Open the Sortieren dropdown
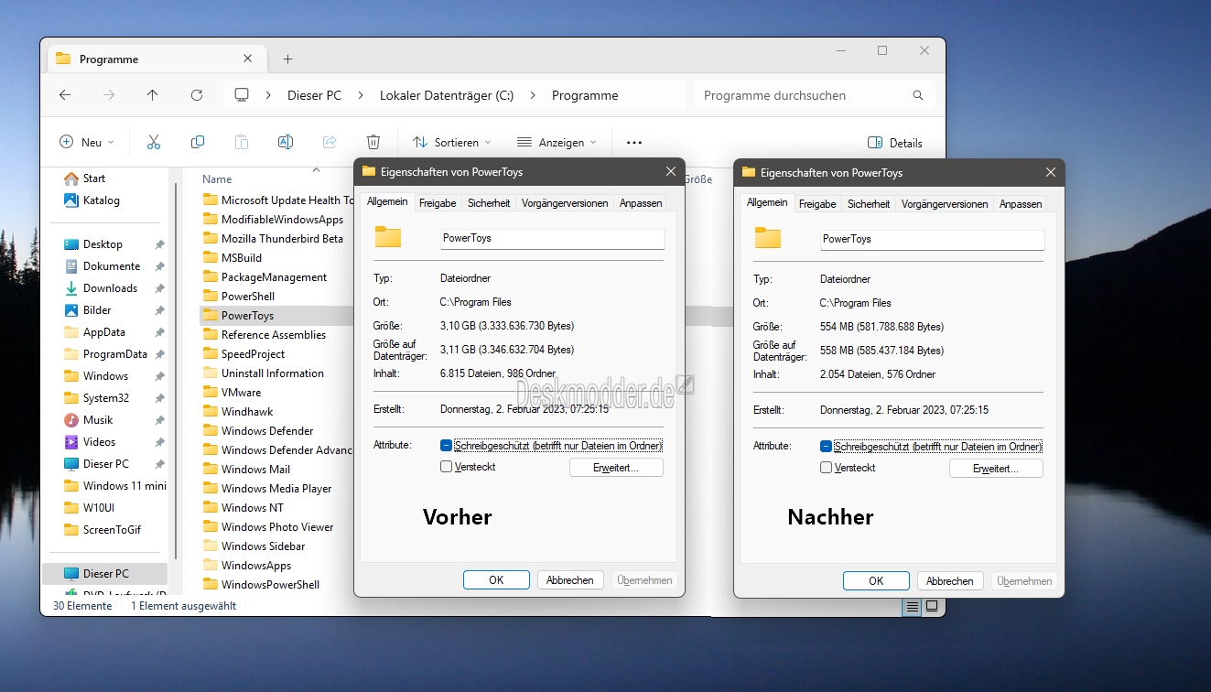This screenshot has width=1211, height=692. 452,142
